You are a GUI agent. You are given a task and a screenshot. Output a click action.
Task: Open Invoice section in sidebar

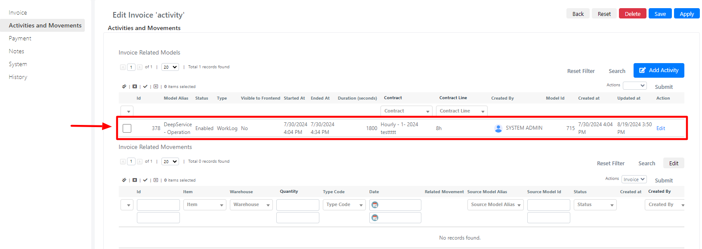tap(18, 12)
